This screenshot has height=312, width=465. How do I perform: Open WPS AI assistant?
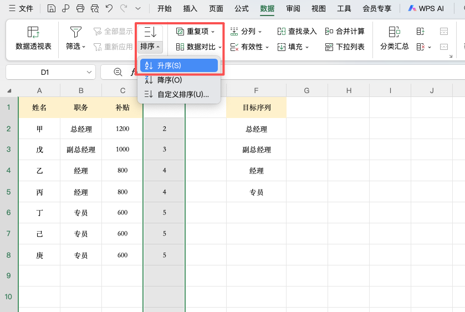426,9
